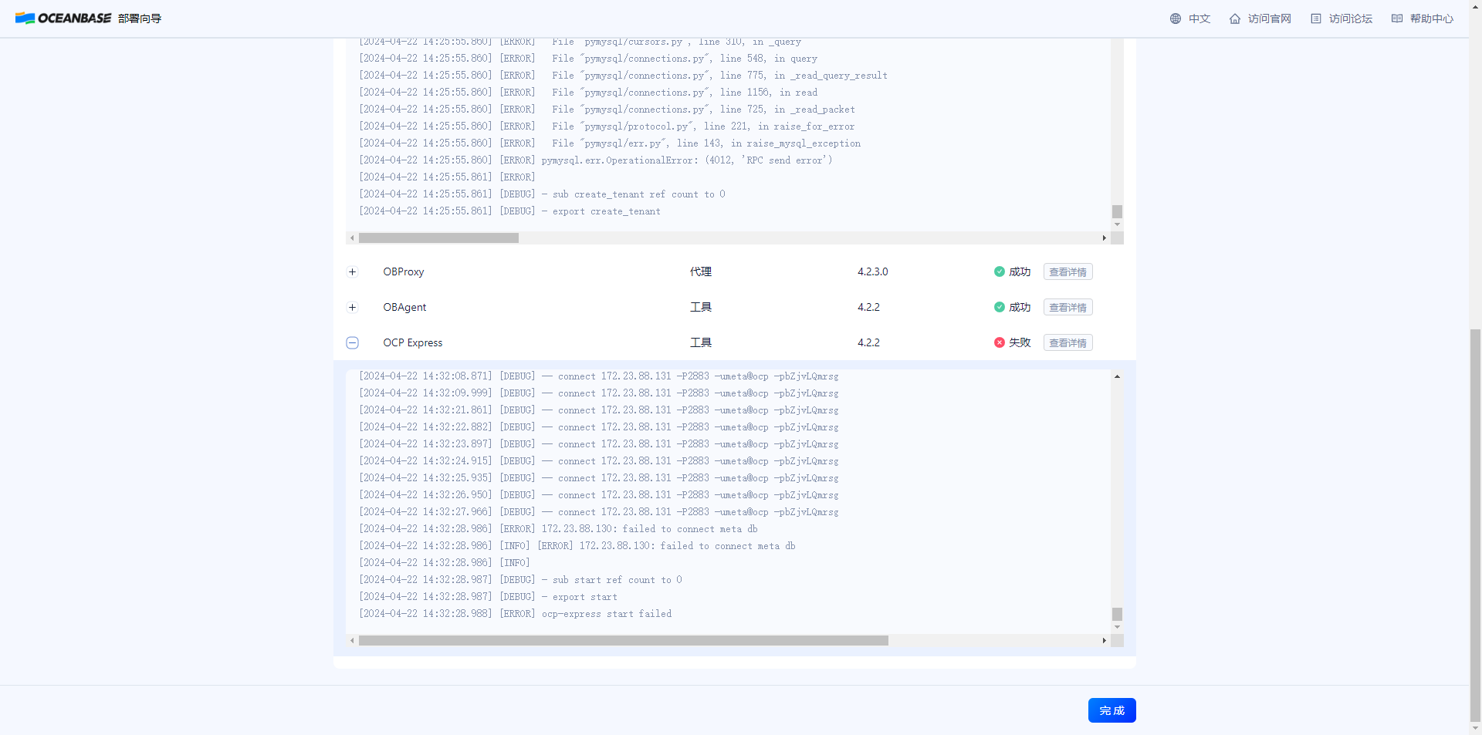1482x735 pixels.
Task: Click page scrollbar down arrow
Action: [x=1475, y=729]
